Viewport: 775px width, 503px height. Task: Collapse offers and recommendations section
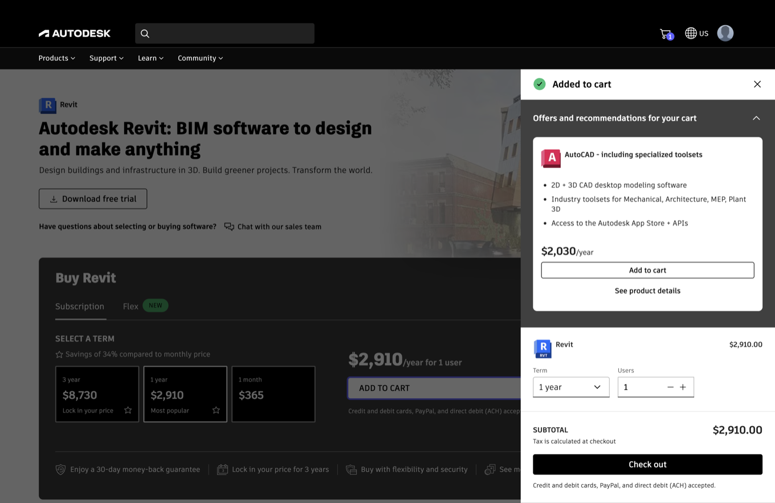(756, 118)
